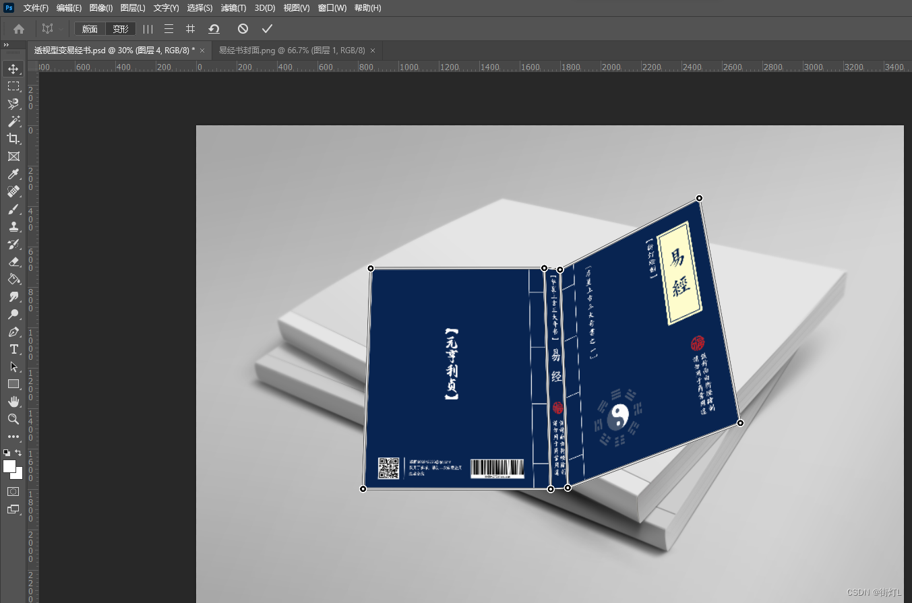This screenshot has height=603, width=912.
Task: Switch to 变形 warp mode
Action: (121, 29)
